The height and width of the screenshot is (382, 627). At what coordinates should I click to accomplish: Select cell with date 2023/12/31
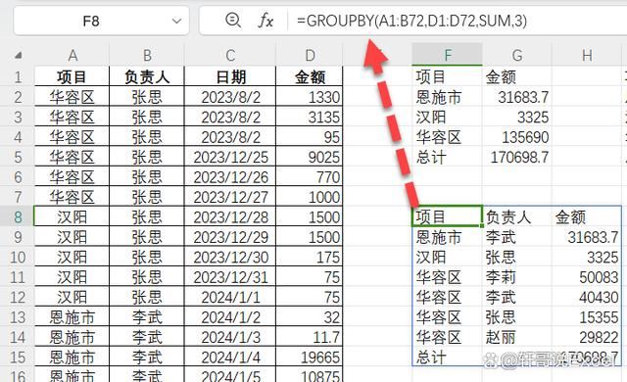point(230,277)
